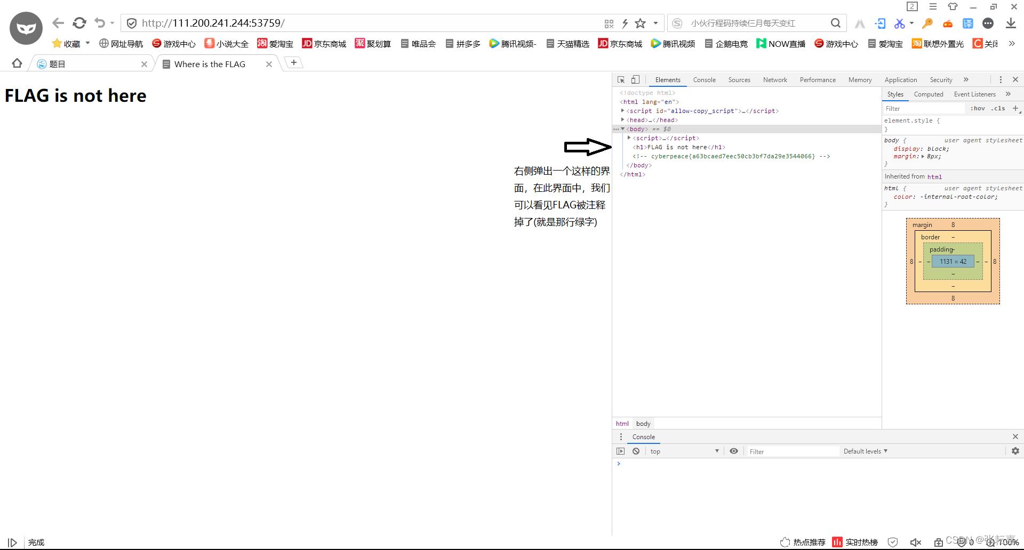This screenshot has width=1024, height=550.
Task: Open the translate extension icon
Action: 968,23
